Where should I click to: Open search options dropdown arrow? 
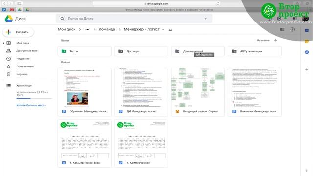point(206,19)
